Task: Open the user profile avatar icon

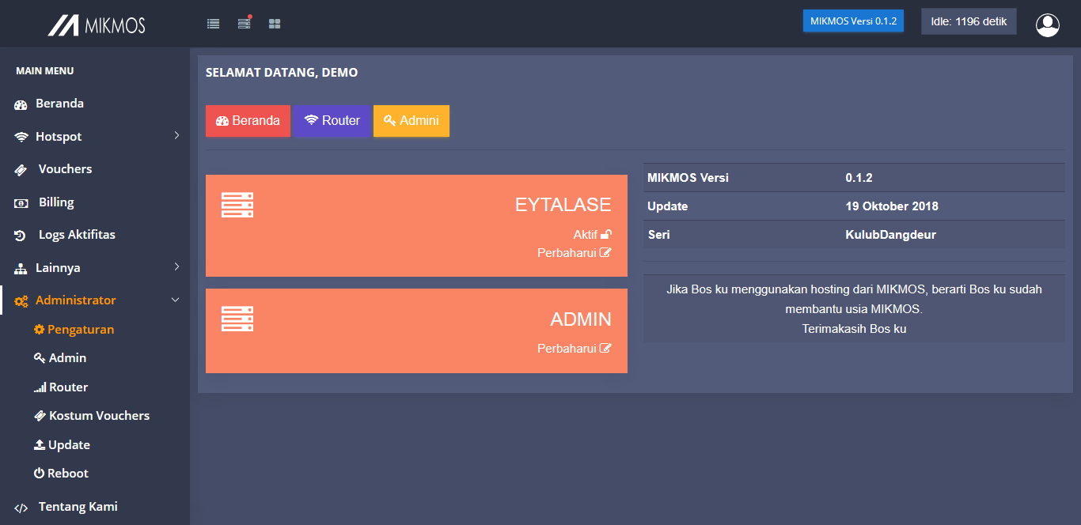Action: pos(1047,25)
